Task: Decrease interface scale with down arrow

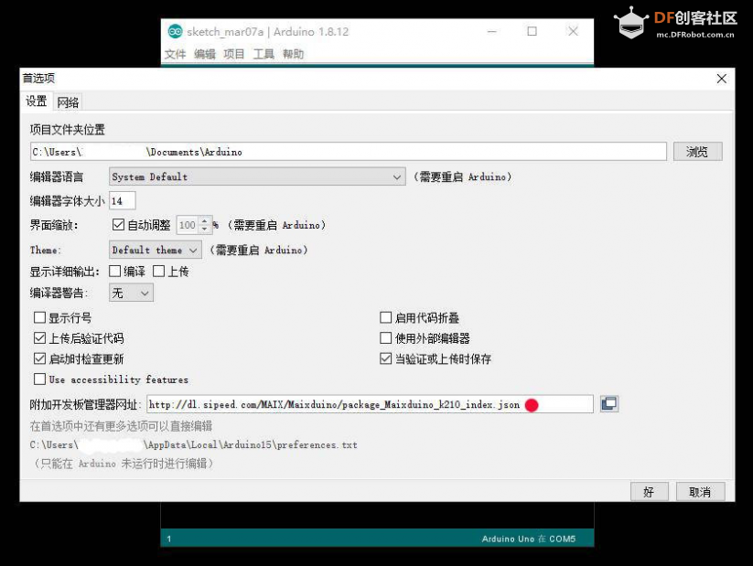Action: pyautogui.click(x=205, y=229)
